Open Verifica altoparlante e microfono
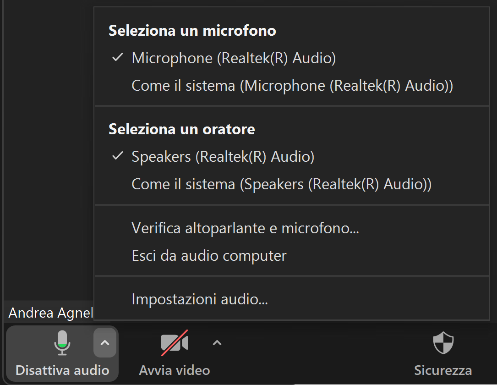The height and width of the screenshot is (385, 497). [292, 228]
